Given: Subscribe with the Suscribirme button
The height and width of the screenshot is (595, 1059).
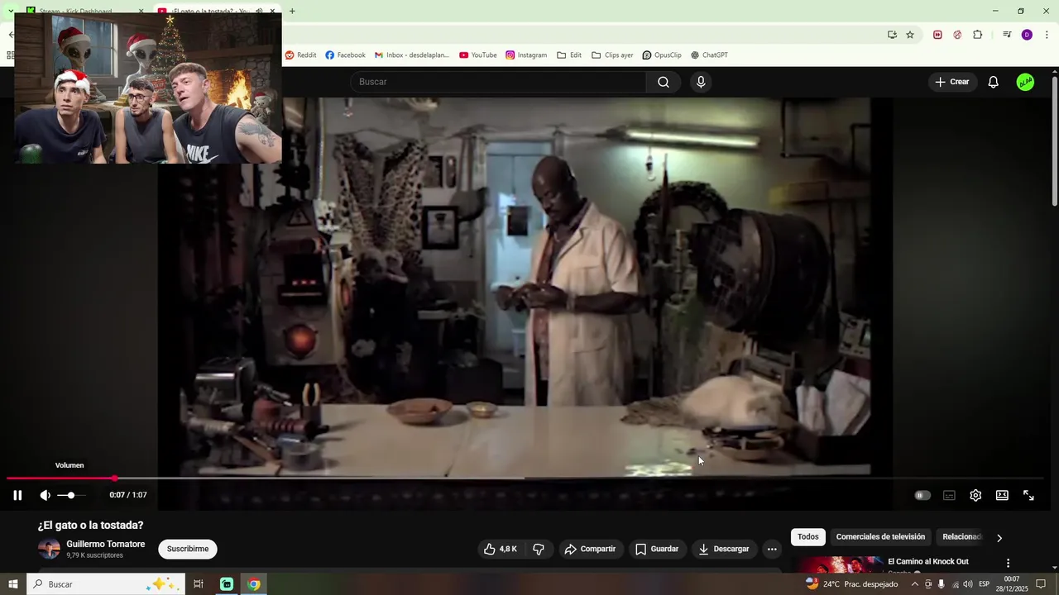Looking at the screenshot, I should pos(188,549).
